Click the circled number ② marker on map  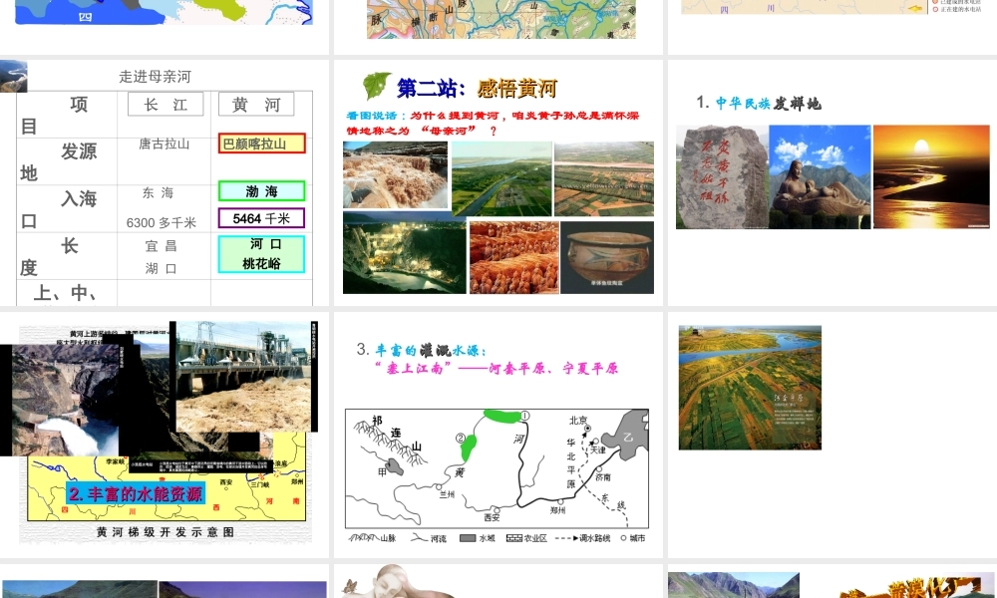coord(461,438)
